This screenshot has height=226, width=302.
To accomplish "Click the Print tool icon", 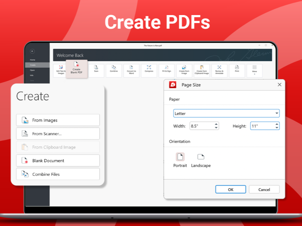I will click(237, 70).
